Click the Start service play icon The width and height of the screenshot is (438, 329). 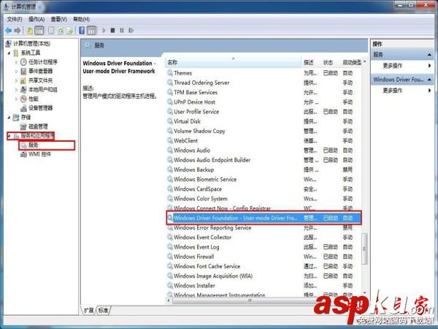click(104, 30)
